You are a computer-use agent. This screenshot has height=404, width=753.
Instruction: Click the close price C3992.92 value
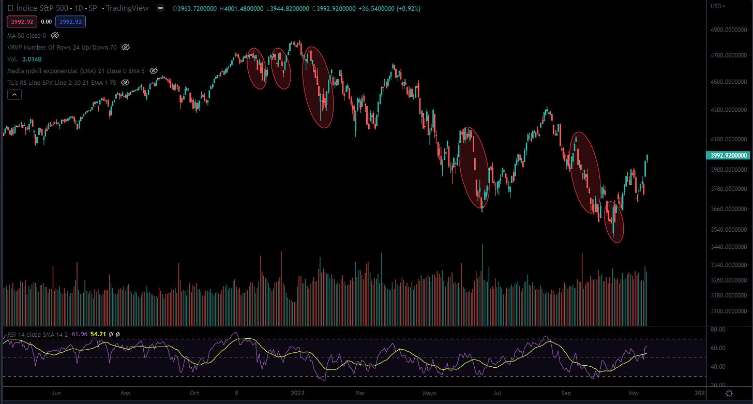[335, 9]
